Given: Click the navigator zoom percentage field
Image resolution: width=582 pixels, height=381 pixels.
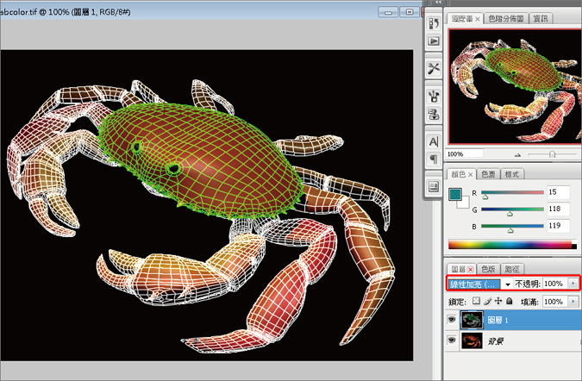Looking at the screenshot, I should 456,154.
